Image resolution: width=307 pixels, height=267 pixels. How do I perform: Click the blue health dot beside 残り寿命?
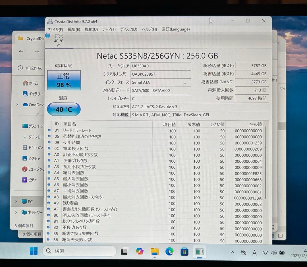tap(50, 203)
